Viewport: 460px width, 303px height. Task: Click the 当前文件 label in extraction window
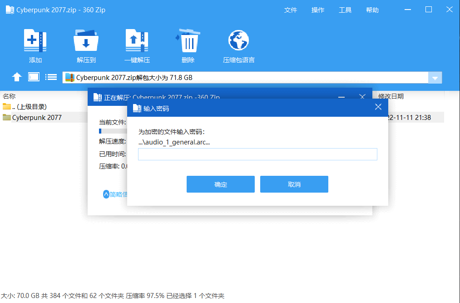(112, 122)
